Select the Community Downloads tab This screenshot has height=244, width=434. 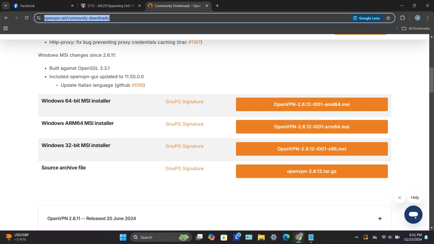tap(178, 6)
